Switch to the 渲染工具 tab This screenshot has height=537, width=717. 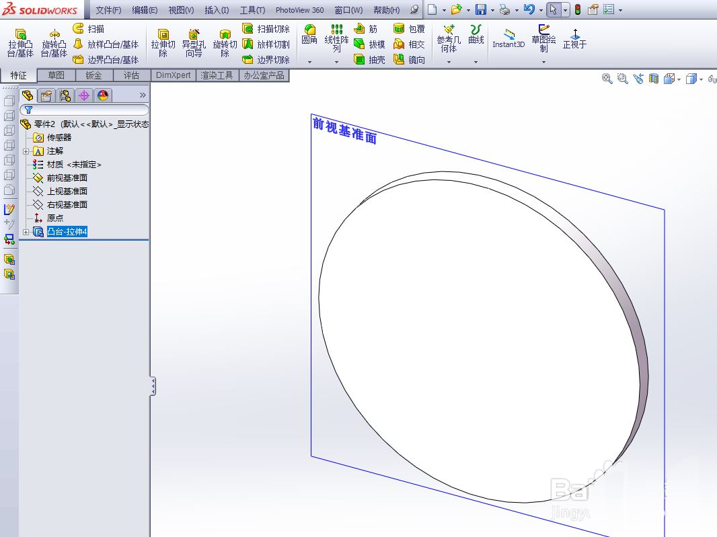217,75
